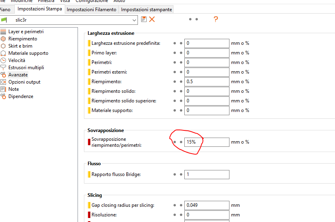
Task: Expand the slic3r preset dropdown
Action: (134, 20)
